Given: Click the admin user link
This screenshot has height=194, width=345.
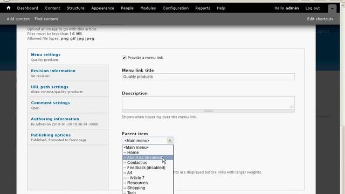Looking at the screenshot, I should click(292, 8).
